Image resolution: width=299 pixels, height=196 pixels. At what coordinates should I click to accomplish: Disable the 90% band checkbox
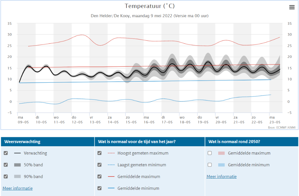(6, 177)
